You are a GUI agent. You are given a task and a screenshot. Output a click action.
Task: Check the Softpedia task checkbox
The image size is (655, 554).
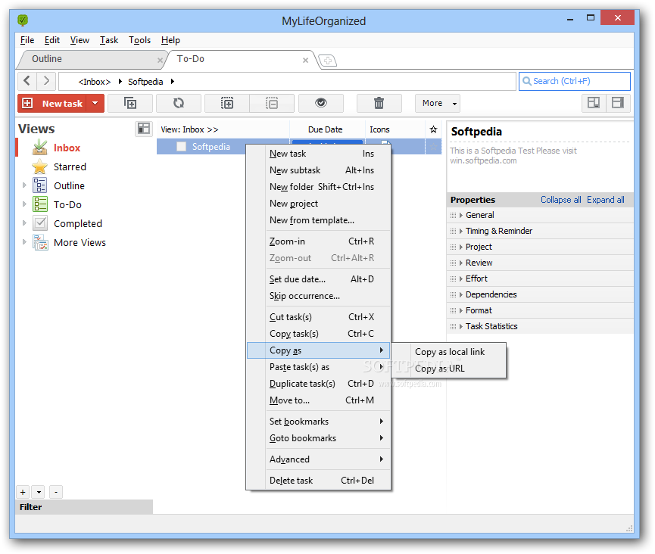[181, 147]
